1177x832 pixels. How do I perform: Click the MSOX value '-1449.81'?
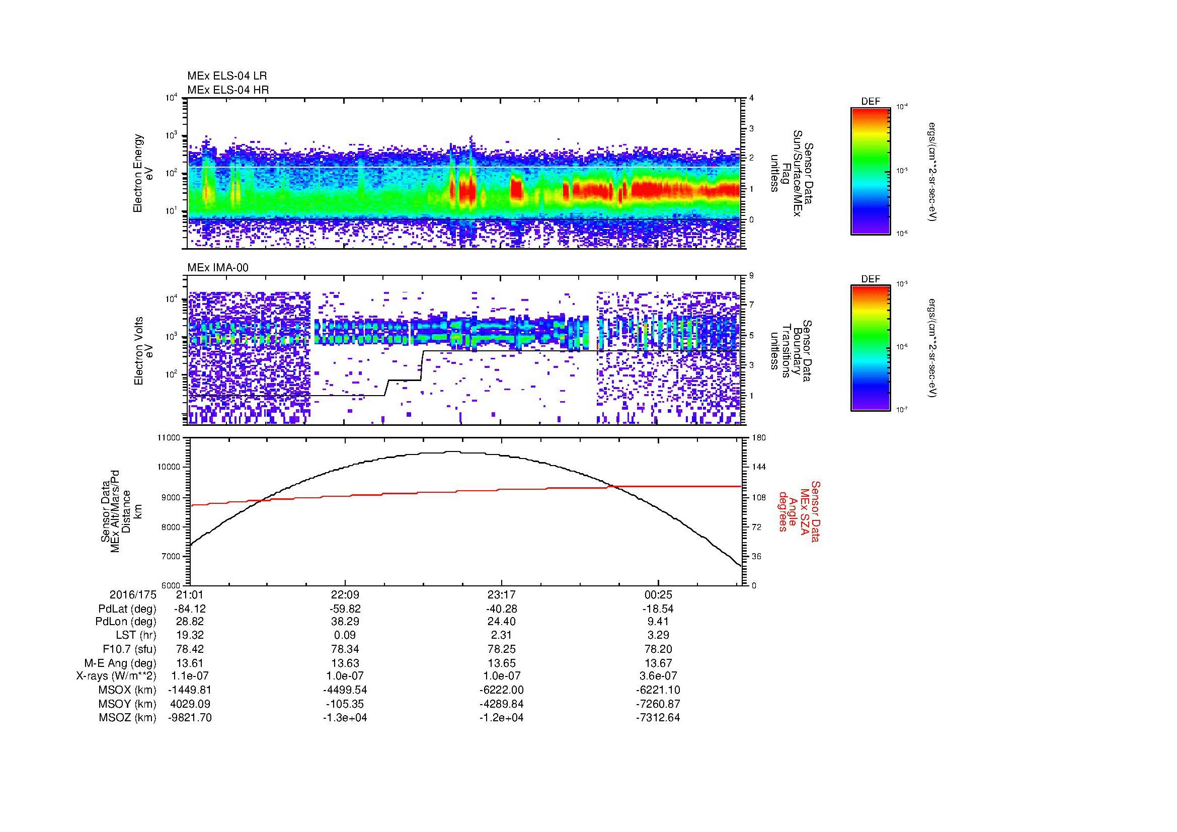pyautogui.click(x=190, y=690)
